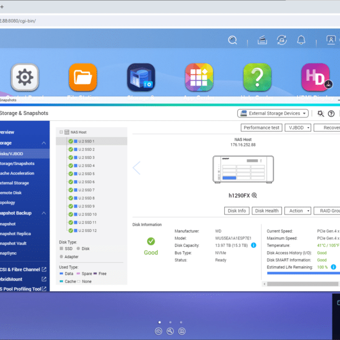
Task: Click the search magnifier icon in top bar
Action: point(232,40)
